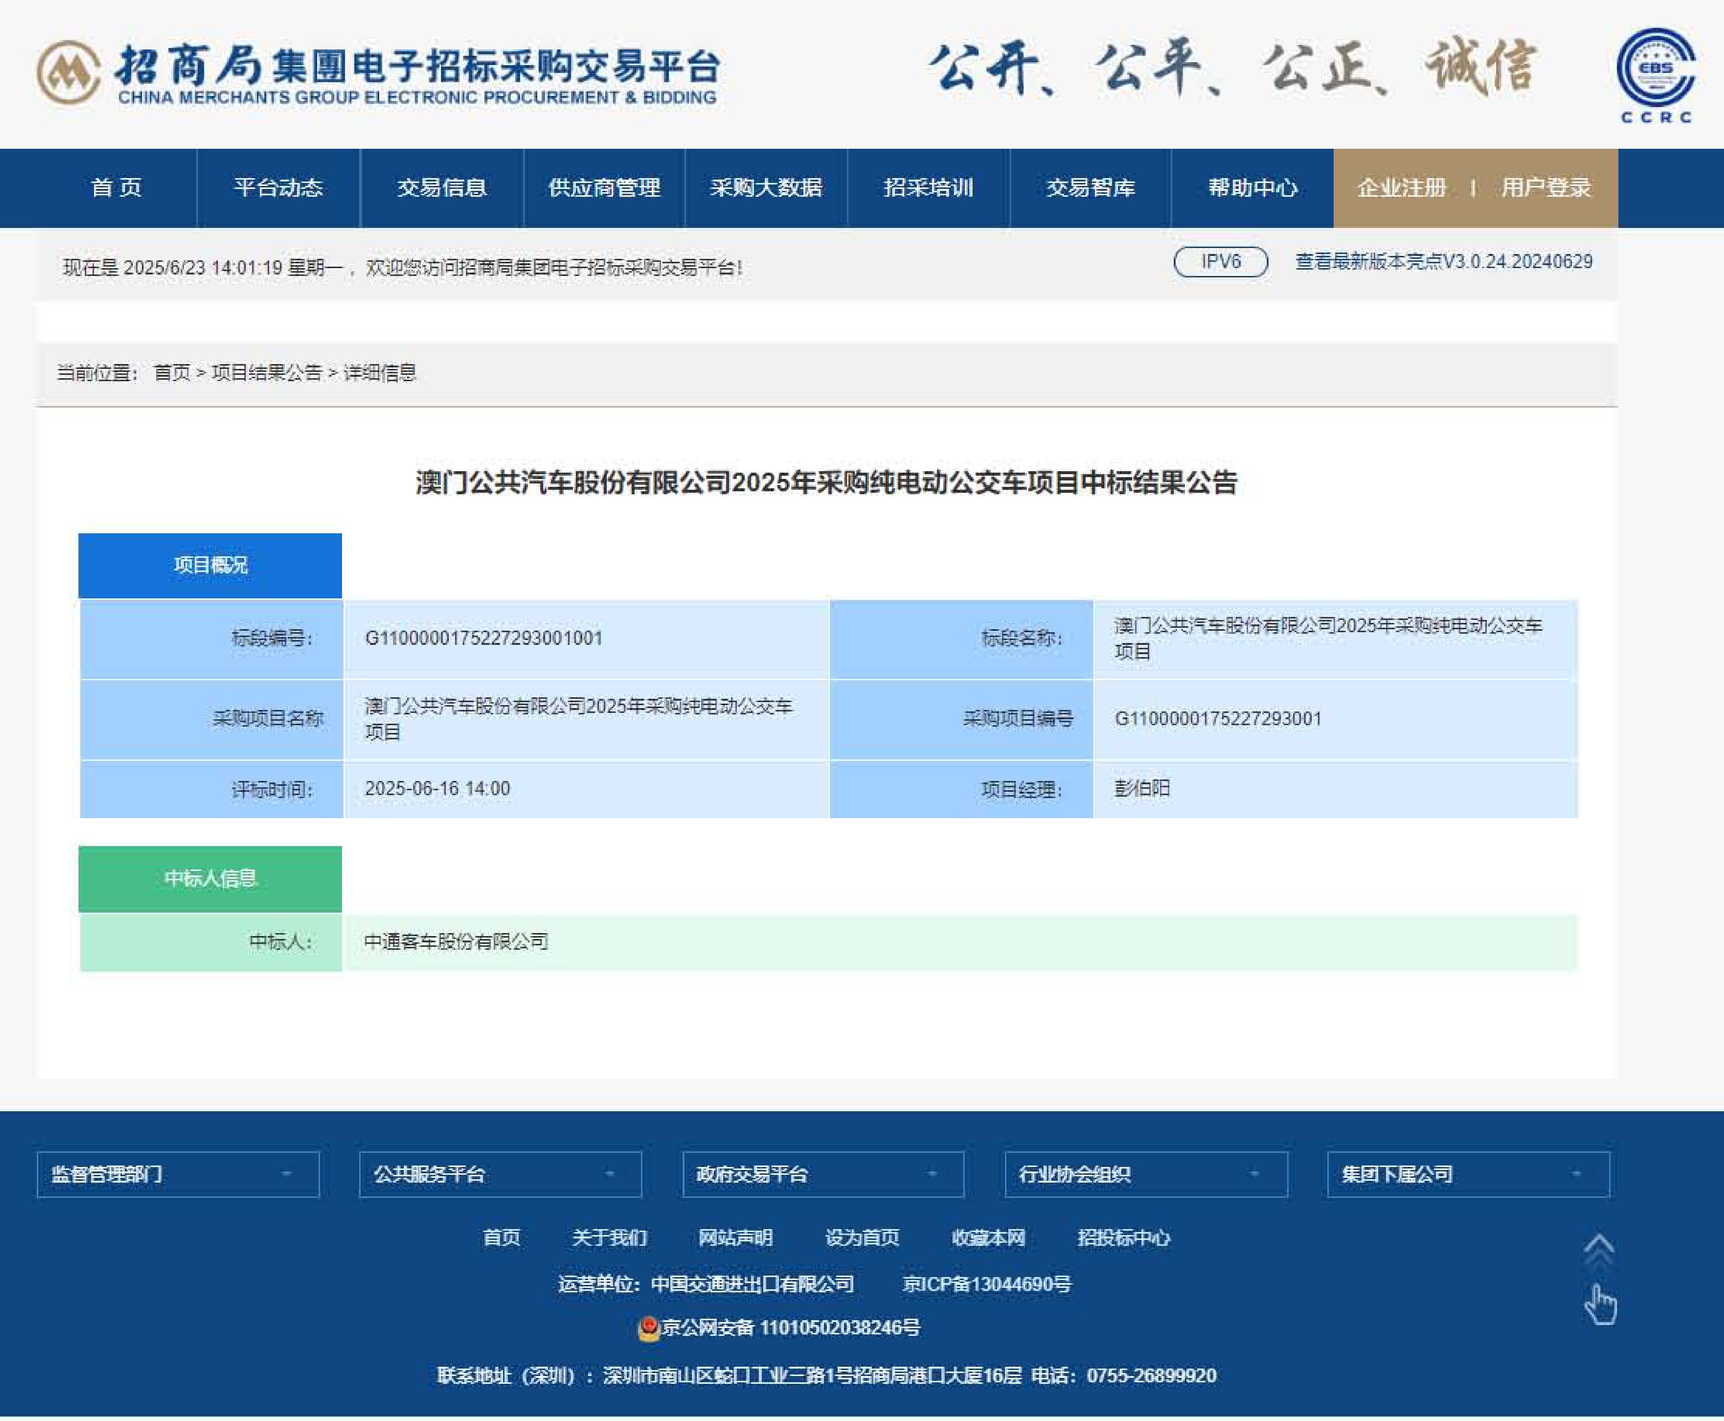Click the 采购项目名称 value cell text
The width and height of the screenshot is (1724, 1421).
pyautogui.click(x=579, y=719)
